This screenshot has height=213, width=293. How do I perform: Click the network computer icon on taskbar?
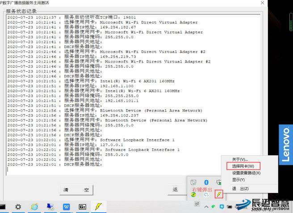point(50,207)
